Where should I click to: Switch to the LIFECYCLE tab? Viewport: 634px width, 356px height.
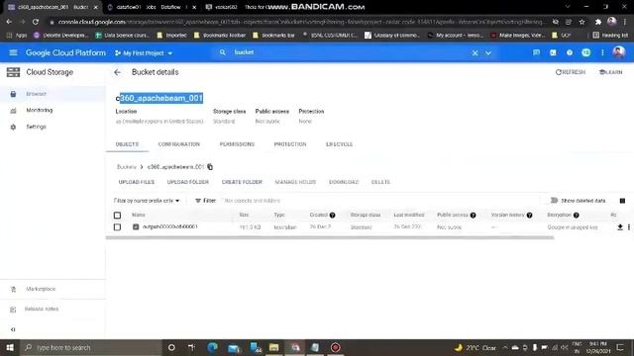pos(339,144)
